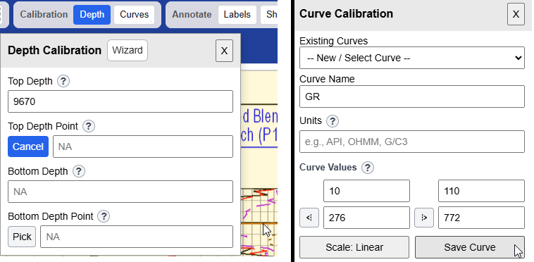Image resolution: width=534 pixels, height=262 pixels.
Task: Focus the Top Depth field showing 9670
Action: pyautogui.click(x=120, y=101)
